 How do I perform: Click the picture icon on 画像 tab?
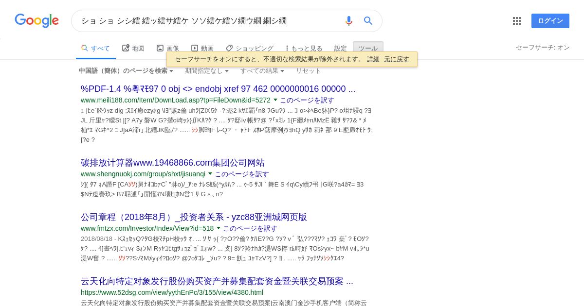tap(160, 48)
